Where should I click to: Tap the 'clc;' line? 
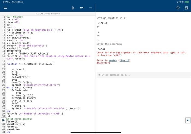(9, 25)
